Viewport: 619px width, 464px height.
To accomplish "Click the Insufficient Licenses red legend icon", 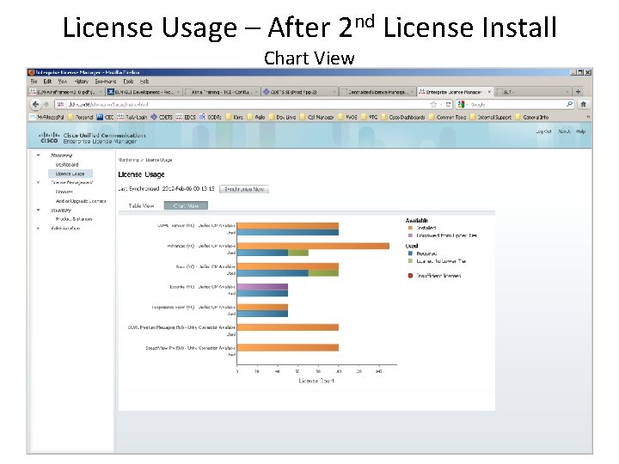I will point(410,276).
